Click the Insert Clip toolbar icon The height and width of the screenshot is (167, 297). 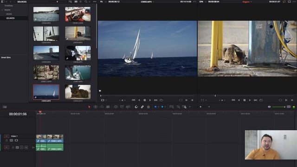116,107
